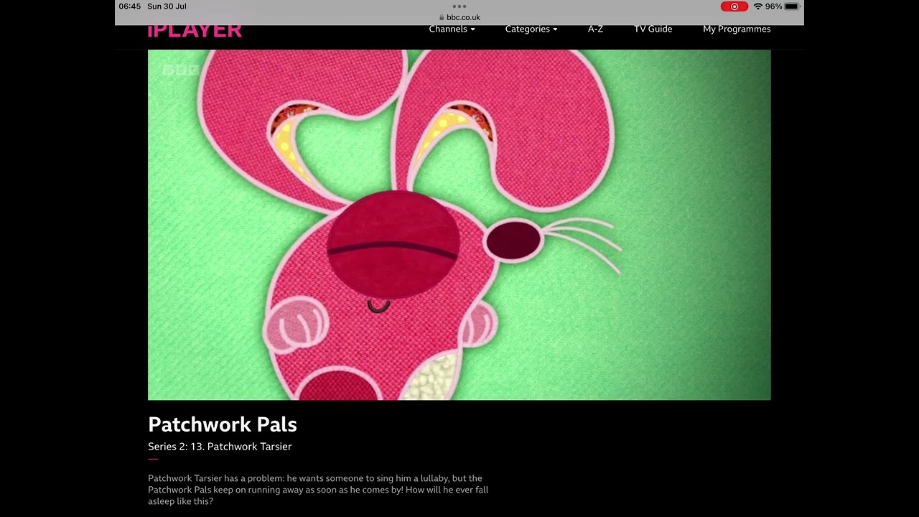Select the Series 2: 13. Patchwork Tarsier subtitle

tap(220, 447)
